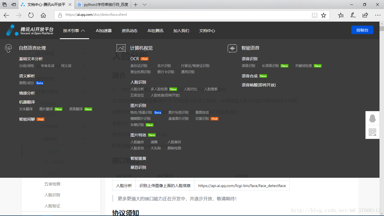Click the QR code side icon

click(372, 132)
